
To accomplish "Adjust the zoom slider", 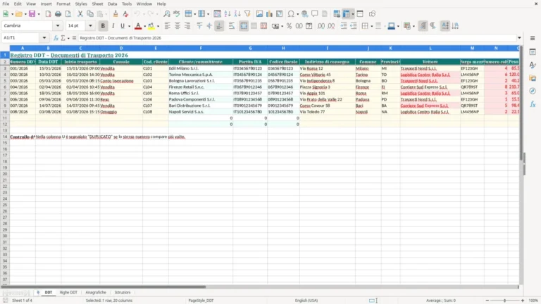I will (504, 300).
